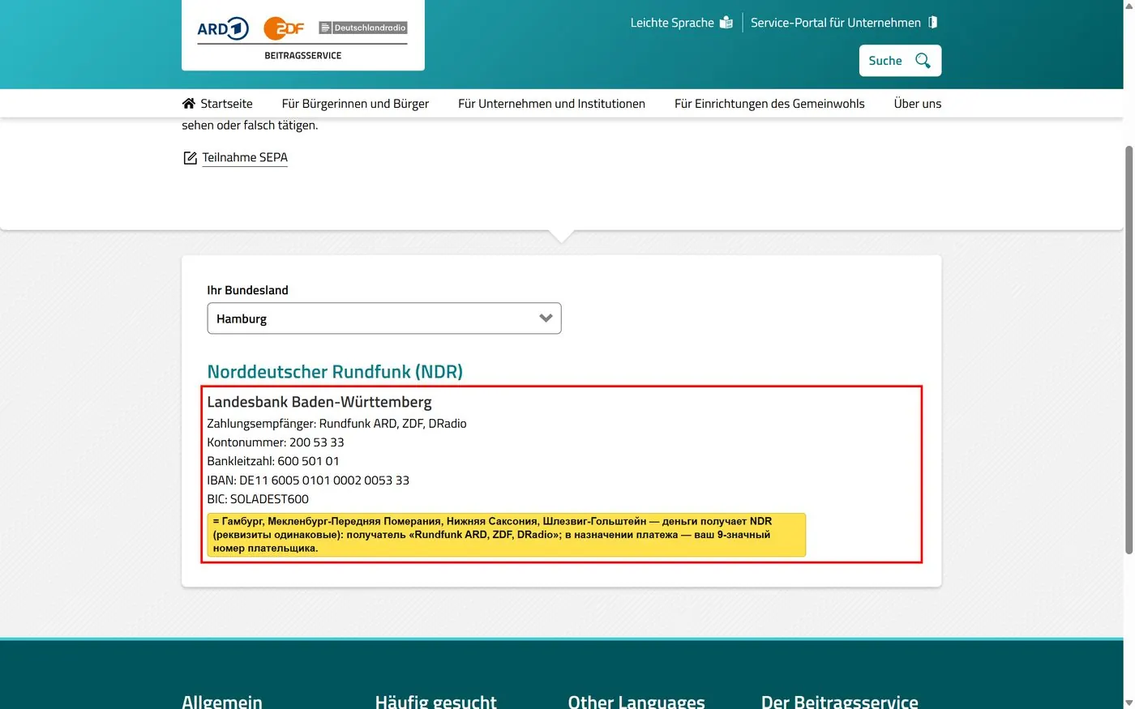Click text 'sehen oder falsch tätigen.'
1135x709 pixels.
(x=250, y=126)
